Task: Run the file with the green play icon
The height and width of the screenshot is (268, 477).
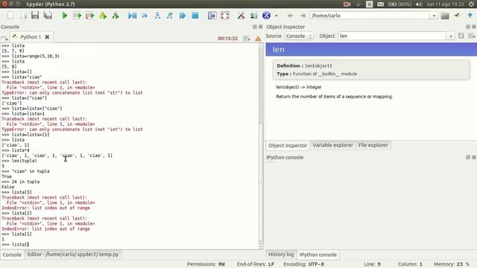Action: (x=65, y=16)
